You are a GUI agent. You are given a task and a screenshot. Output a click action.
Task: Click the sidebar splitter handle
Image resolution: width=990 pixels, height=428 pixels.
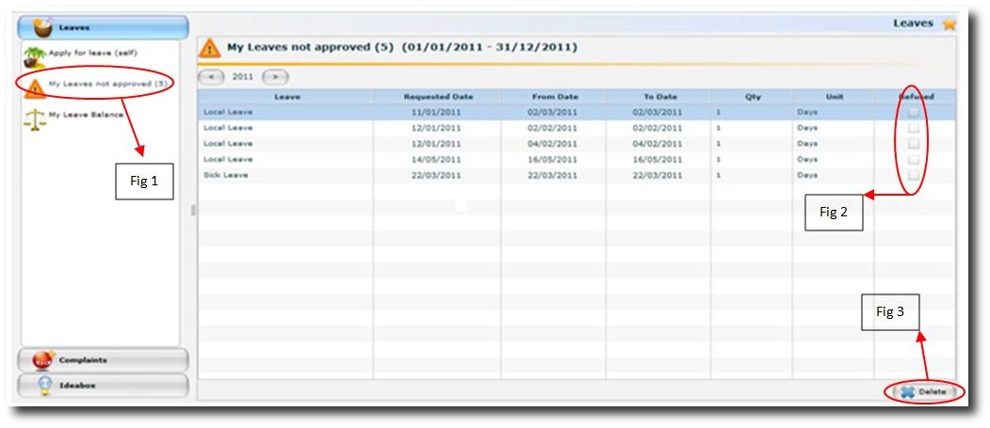click(193, 211)
